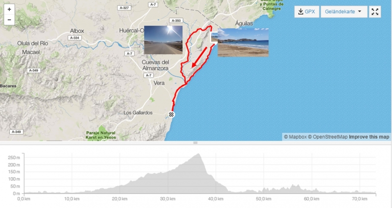Open the OpenStreetMap attribution link
The height and width of the screenshot is (208, 392).
tap(327, 137)
